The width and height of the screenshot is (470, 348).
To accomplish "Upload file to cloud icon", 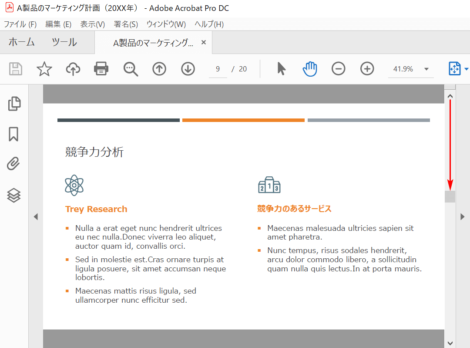I will [73, 69].
